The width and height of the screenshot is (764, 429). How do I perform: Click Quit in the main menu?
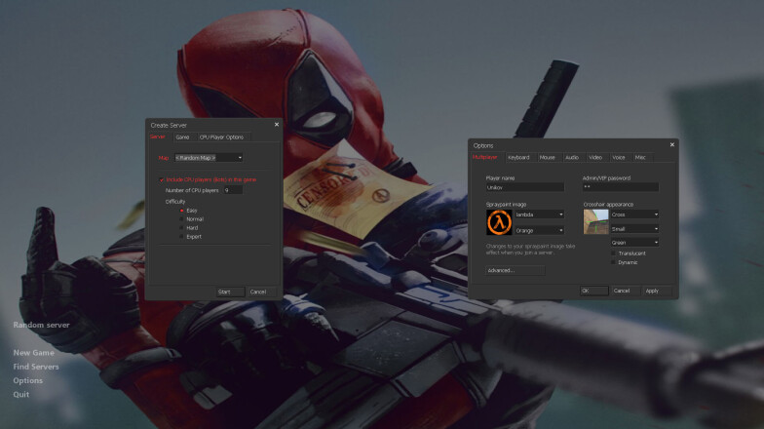pyautogui.click(x=21, y=394)
